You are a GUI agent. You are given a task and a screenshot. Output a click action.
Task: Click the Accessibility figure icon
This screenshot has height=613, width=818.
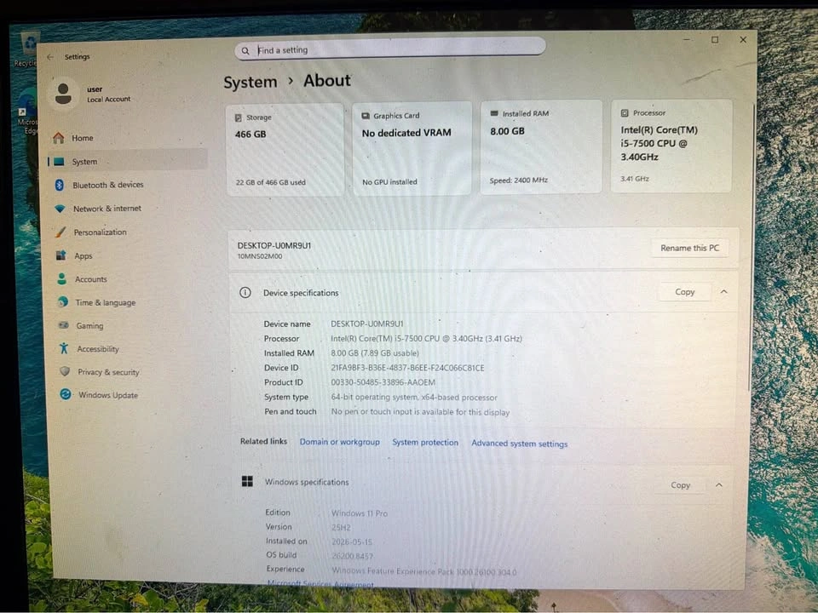coord(64,348)
